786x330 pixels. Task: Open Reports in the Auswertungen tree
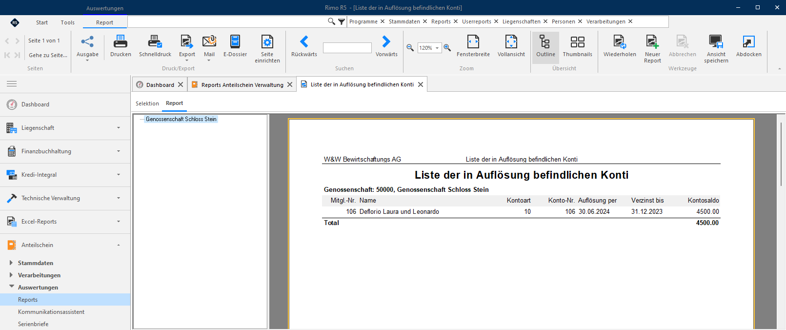65,300
